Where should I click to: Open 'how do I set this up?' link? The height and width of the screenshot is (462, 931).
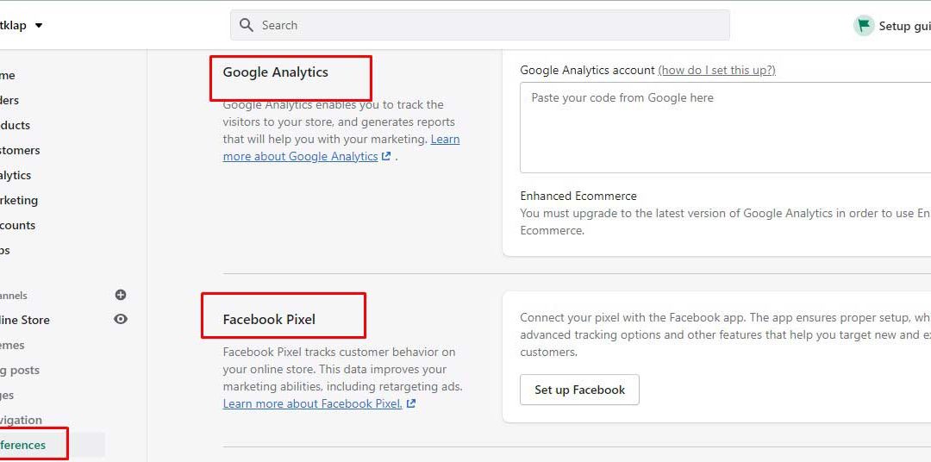pos(716,70)
